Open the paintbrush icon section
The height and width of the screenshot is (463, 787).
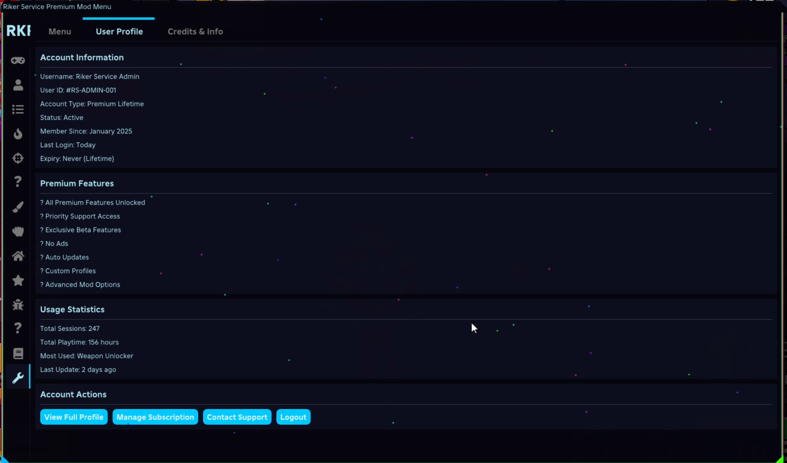pos(18,207)
